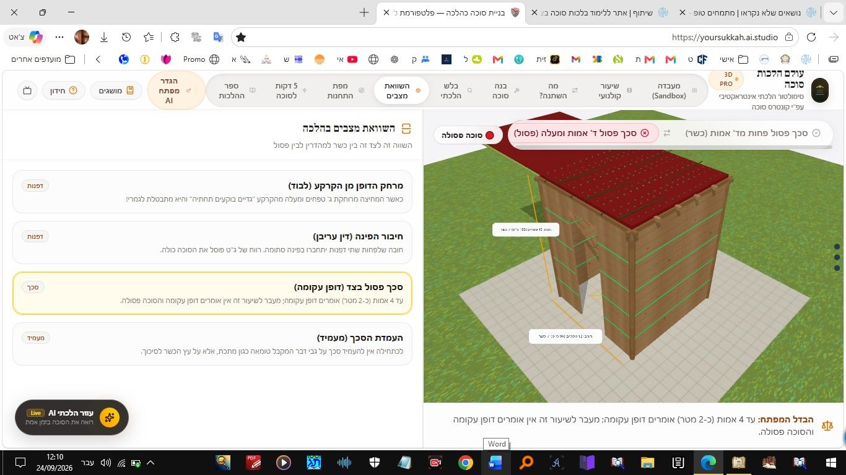Screen dimensions: 846x475
Task: Select the 'השוואת מצבים' tab
Action: pos(401,91)
